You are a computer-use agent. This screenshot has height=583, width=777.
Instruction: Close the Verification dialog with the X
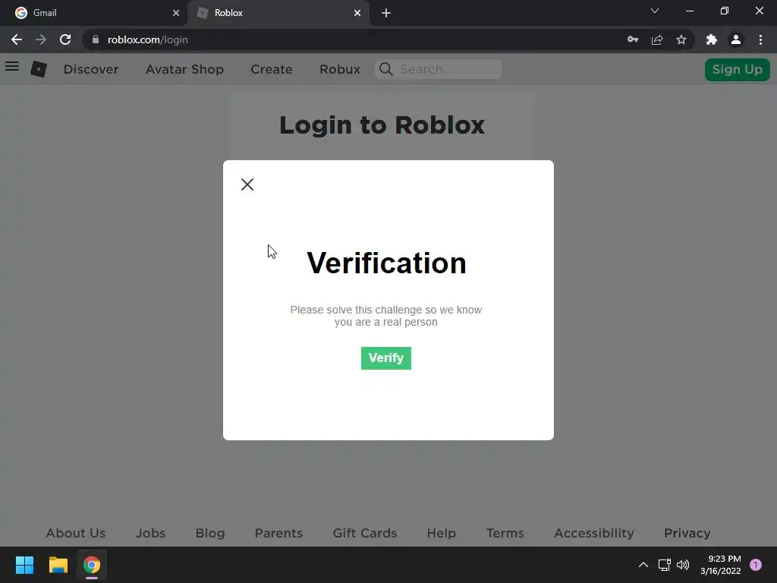click(x=247, y=184)
